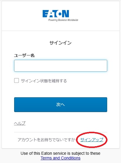Click the 'サインイン状態を維持する' label text
Image resolution: width=121 pixels, height=163 pixels.
pyautogui.click(x=44, y=81)
